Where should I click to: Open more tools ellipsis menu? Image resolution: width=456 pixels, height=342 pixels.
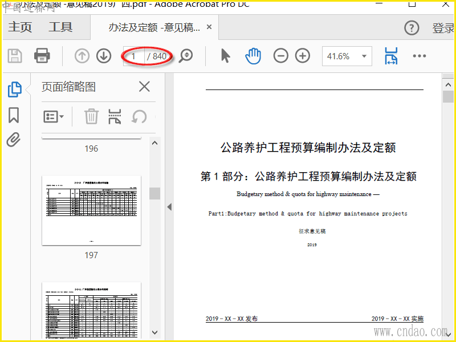pos(420,56)
